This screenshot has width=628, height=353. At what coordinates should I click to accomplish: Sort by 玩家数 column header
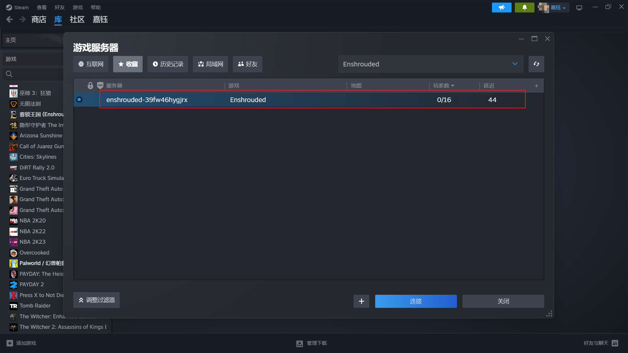tap(444, 86)
